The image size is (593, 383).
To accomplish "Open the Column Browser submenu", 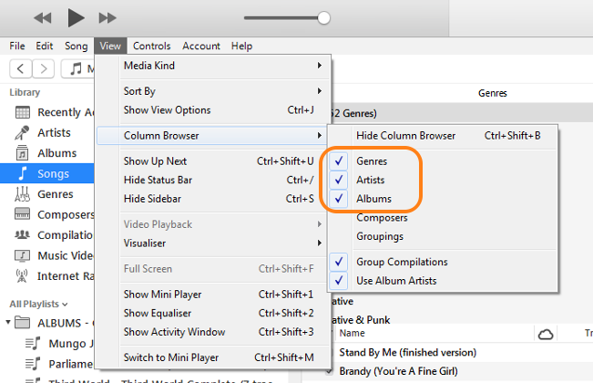I will point(213,136).
